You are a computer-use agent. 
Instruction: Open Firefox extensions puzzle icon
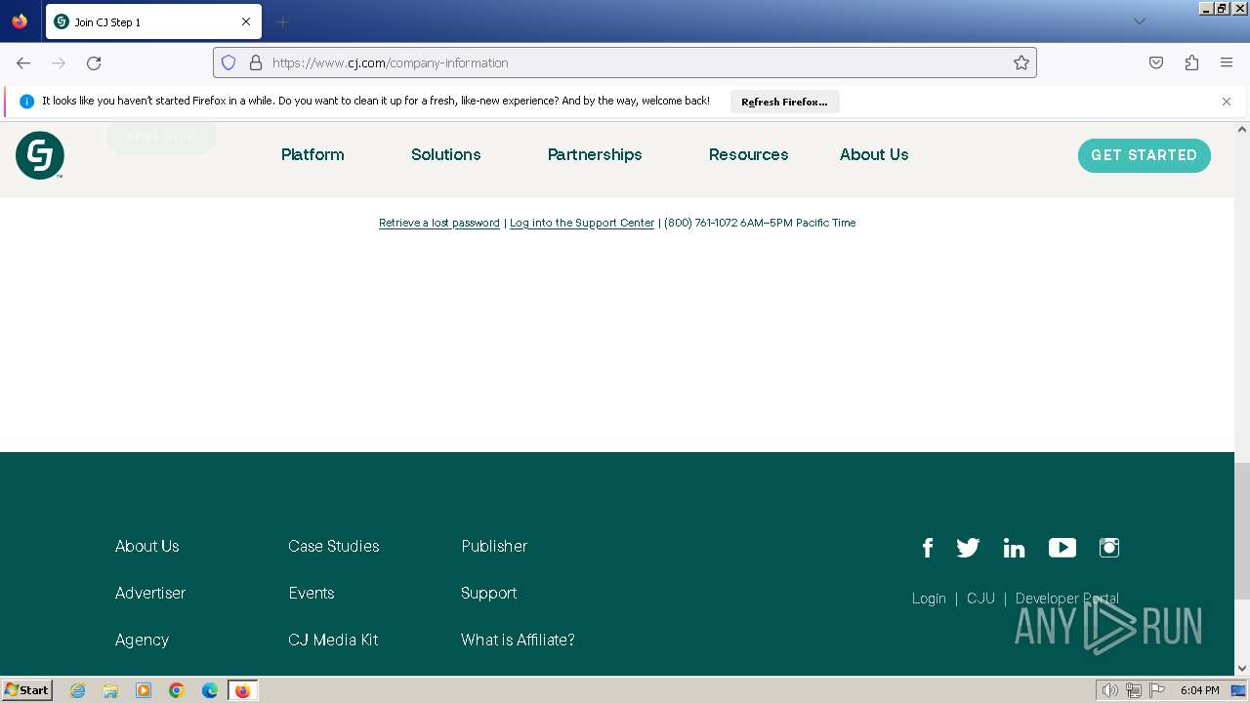(1191, 62)
